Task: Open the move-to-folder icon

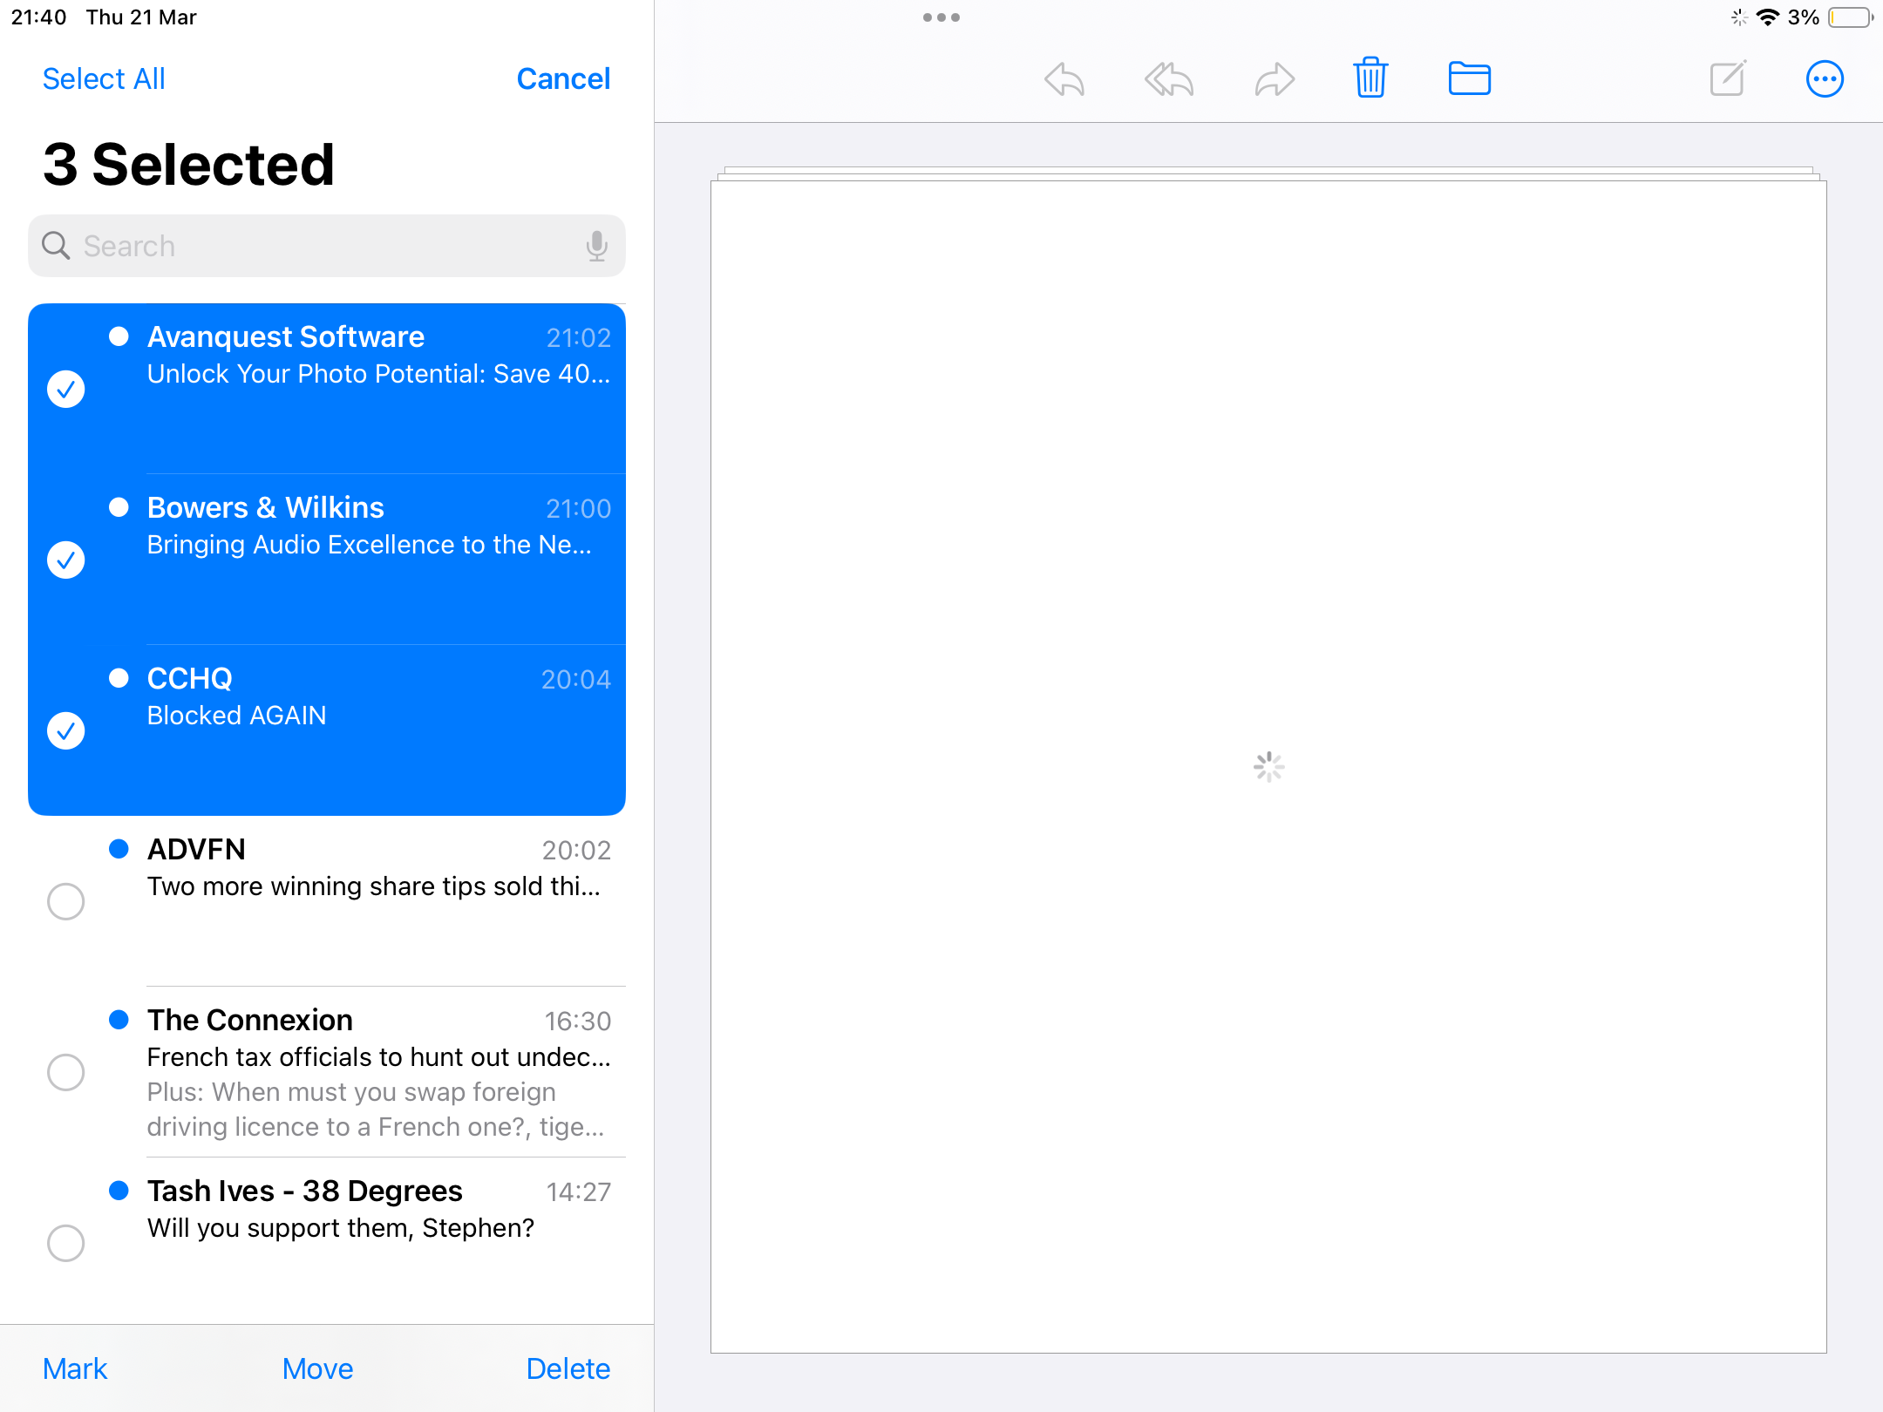Action: pos(1469,78)
